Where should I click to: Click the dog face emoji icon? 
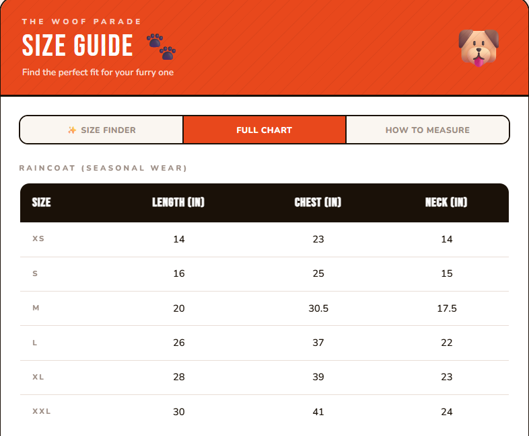pos(479,48)
